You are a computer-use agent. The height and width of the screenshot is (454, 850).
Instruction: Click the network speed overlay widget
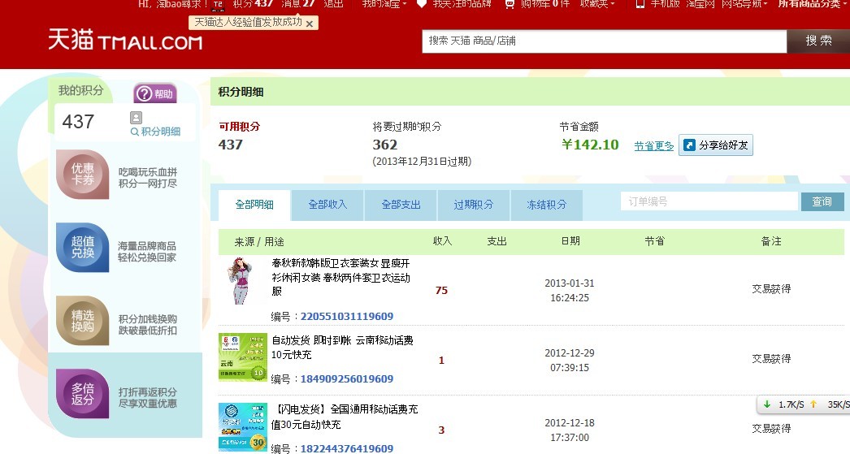click(x=804, y=404)
